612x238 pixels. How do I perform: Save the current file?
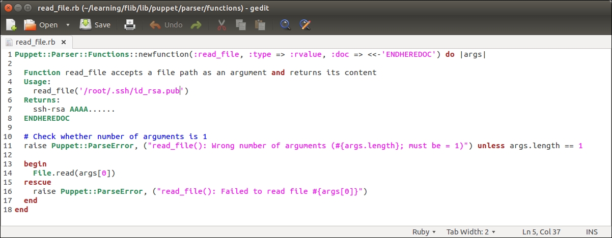pyautogui.click(x=95, y=24)
